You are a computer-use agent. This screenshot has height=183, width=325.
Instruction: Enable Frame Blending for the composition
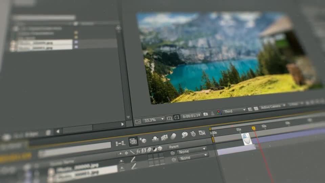pos(164,137)
